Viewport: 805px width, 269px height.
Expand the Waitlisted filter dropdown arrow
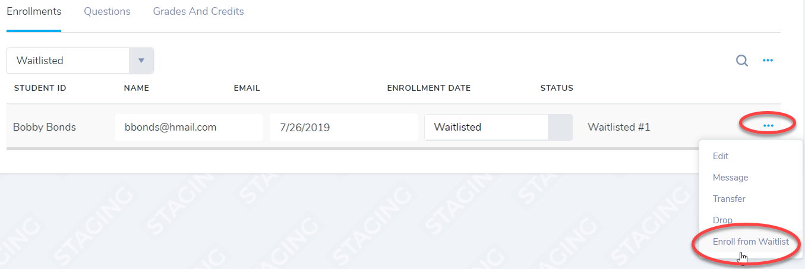(141, 61)
